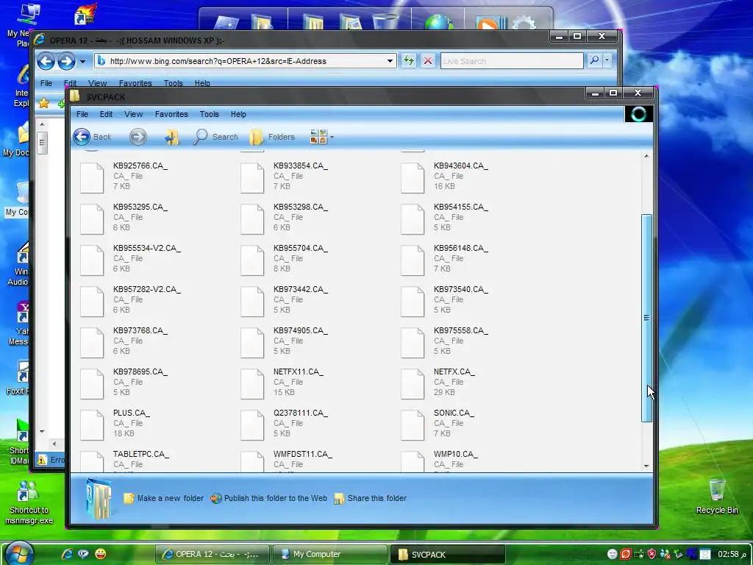
Task: Click the KB957282-V2.CA_ file name
Action: 147,290
